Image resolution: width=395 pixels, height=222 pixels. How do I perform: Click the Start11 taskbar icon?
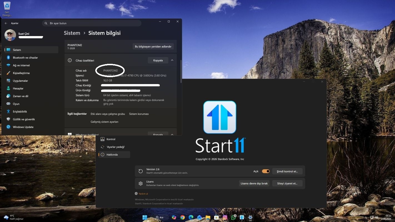tap(242, 218)
